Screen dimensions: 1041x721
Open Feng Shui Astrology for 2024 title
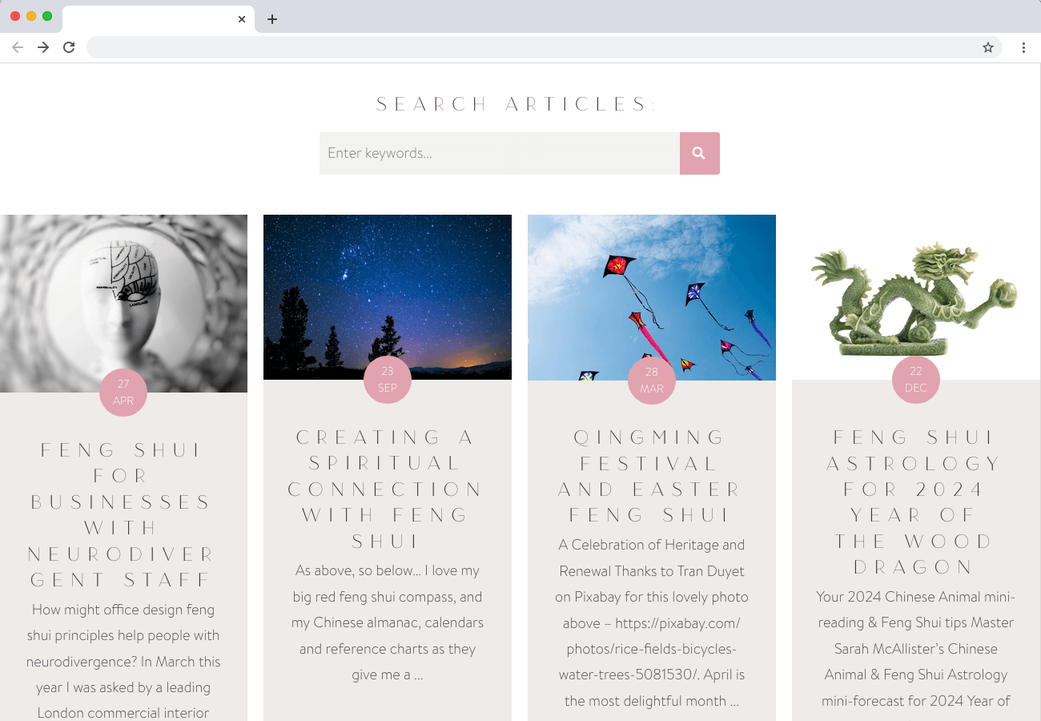tap(916, 502)
